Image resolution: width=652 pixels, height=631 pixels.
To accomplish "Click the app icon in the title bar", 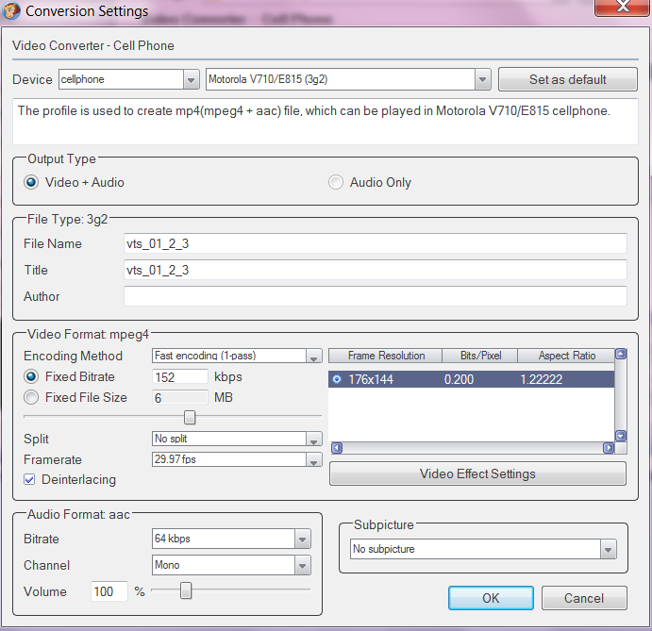I will click(11, 11).
